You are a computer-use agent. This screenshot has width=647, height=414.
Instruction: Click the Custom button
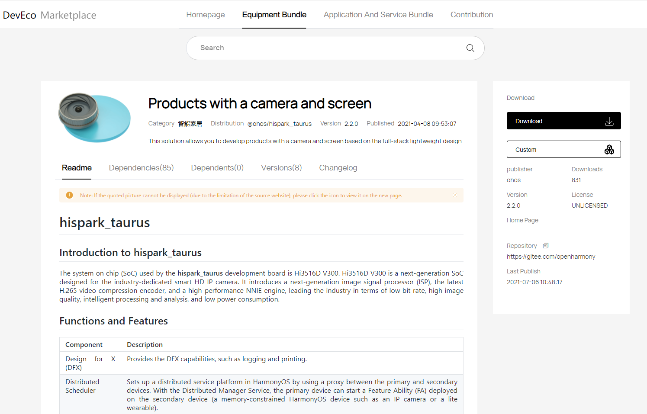563,149
